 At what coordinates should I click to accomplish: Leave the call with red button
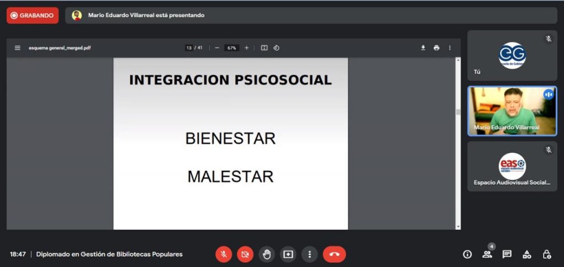[x=334, y=254]
